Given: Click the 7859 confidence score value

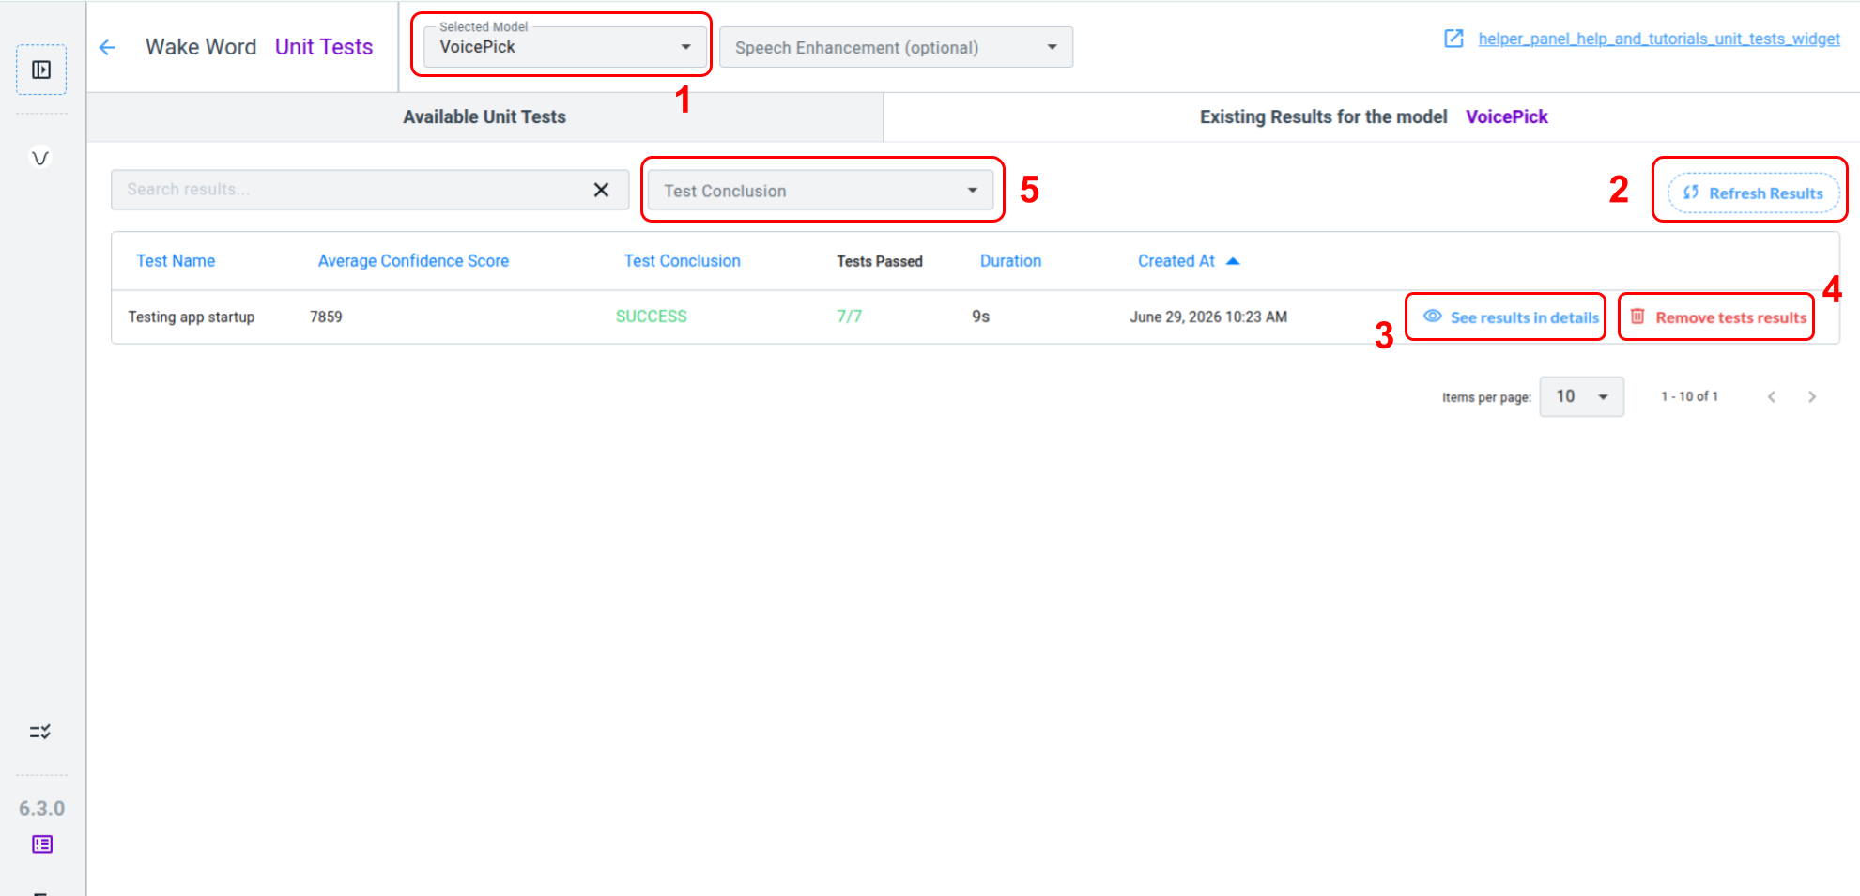Looking at the screenshot, I should coord(326,317).
